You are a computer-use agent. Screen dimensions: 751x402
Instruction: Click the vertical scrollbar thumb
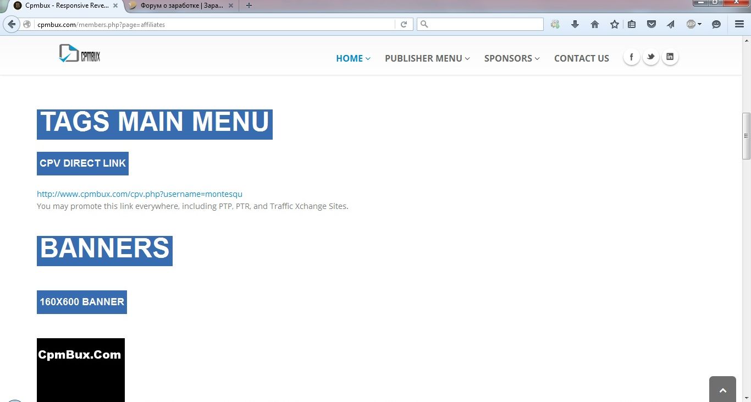(x=746, y=136)
